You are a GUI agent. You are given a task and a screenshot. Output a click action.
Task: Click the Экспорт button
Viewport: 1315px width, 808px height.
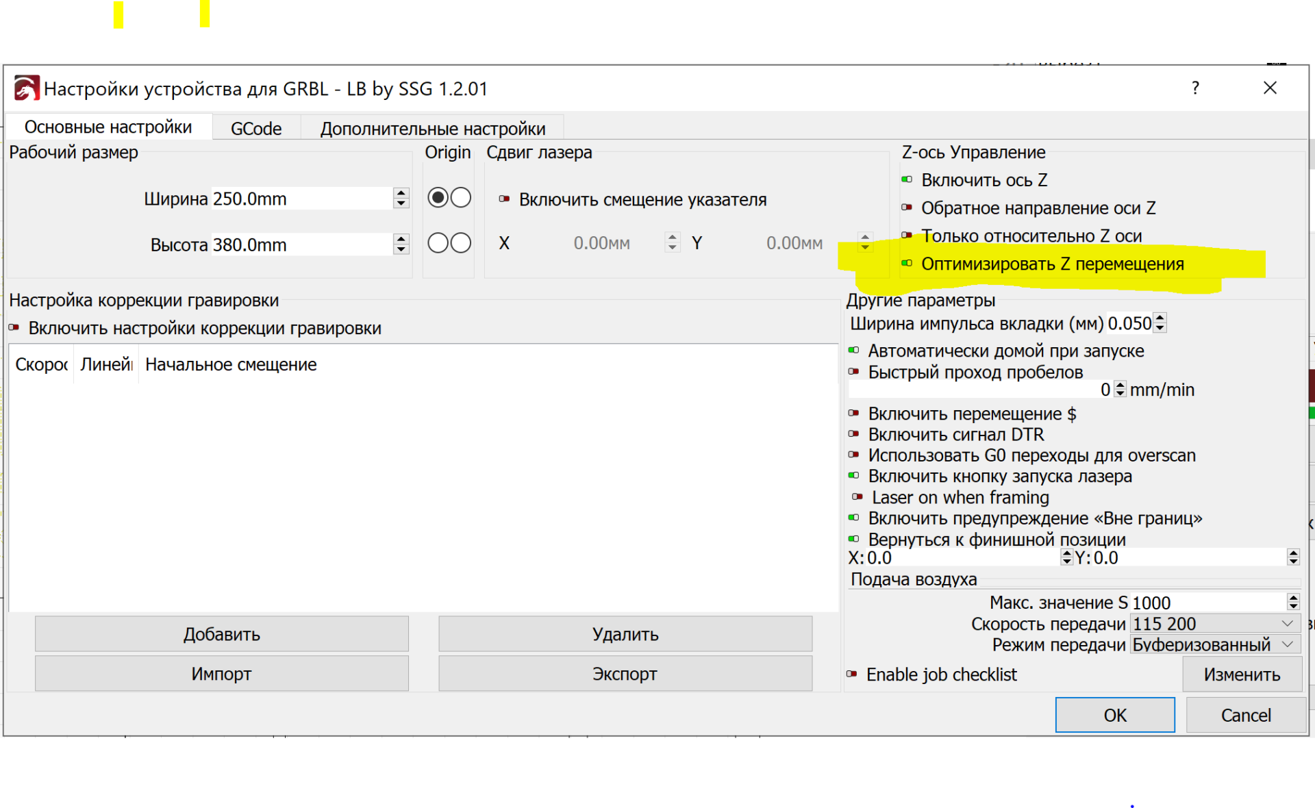click(x=625, y=674)
